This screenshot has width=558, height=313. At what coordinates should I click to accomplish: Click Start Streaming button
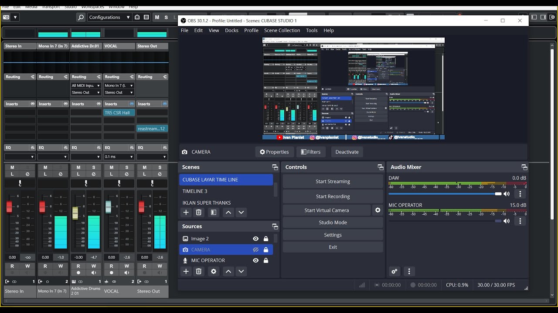[x=333, y=181]
